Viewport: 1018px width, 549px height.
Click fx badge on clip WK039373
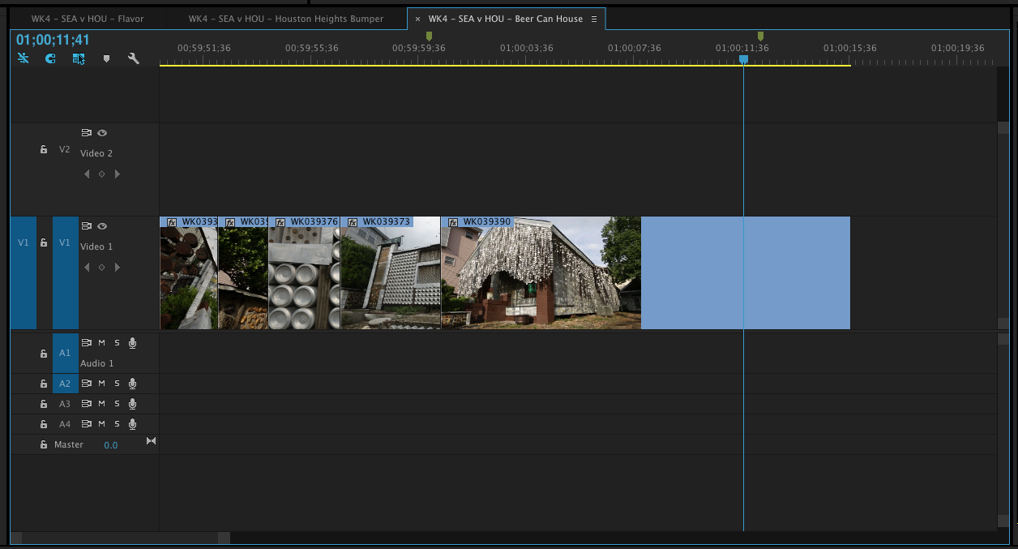(x=353, y=222)
